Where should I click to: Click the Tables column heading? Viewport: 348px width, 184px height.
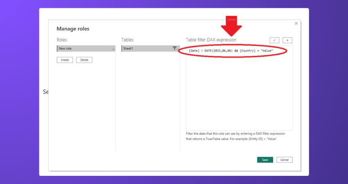coord(127,40)
